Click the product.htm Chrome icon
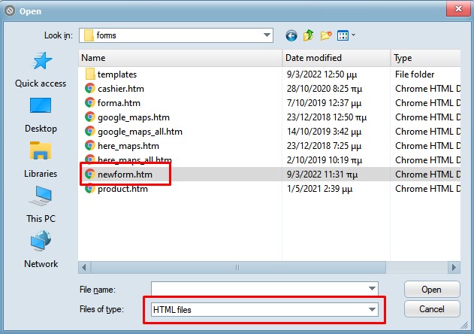The height and width of the screenshot is (334, 474). coord(90,189)
